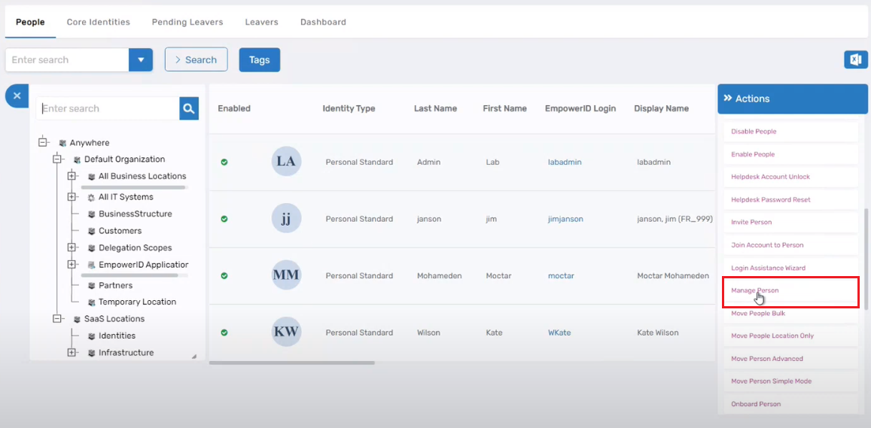Click the KW avatar for Kate Wilson

[286, 332]
